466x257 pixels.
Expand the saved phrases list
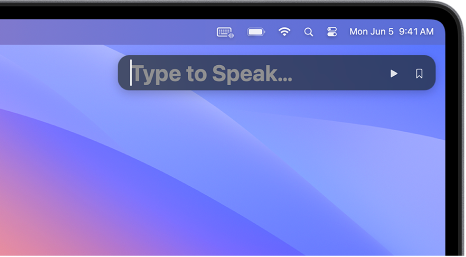pyautogui.click(x=419, y=74)
